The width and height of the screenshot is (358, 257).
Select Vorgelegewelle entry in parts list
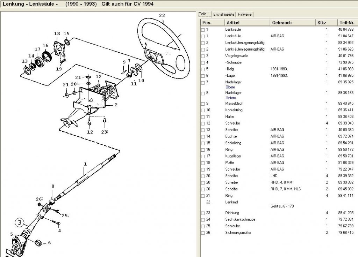(237, 56)
